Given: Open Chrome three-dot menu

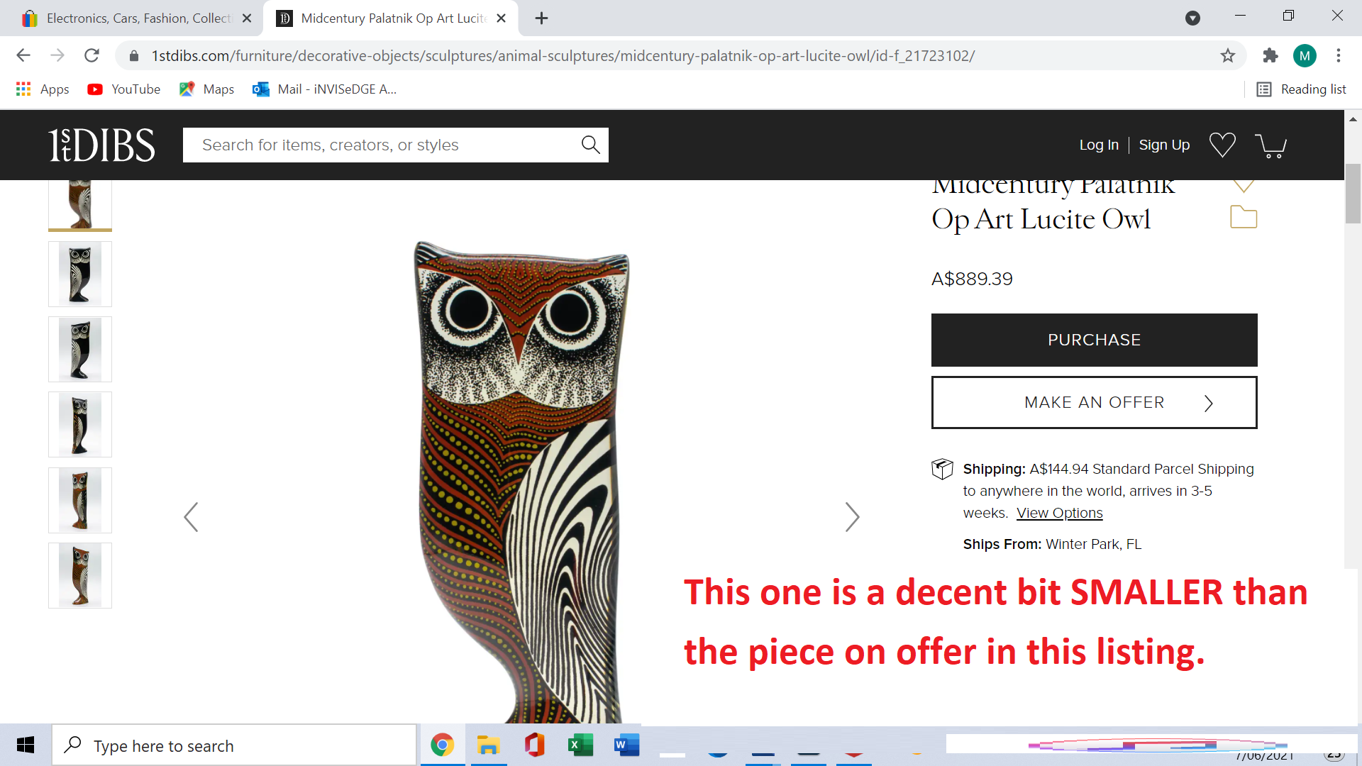Looking at the screenshot, I should [x=1338, y=55].
